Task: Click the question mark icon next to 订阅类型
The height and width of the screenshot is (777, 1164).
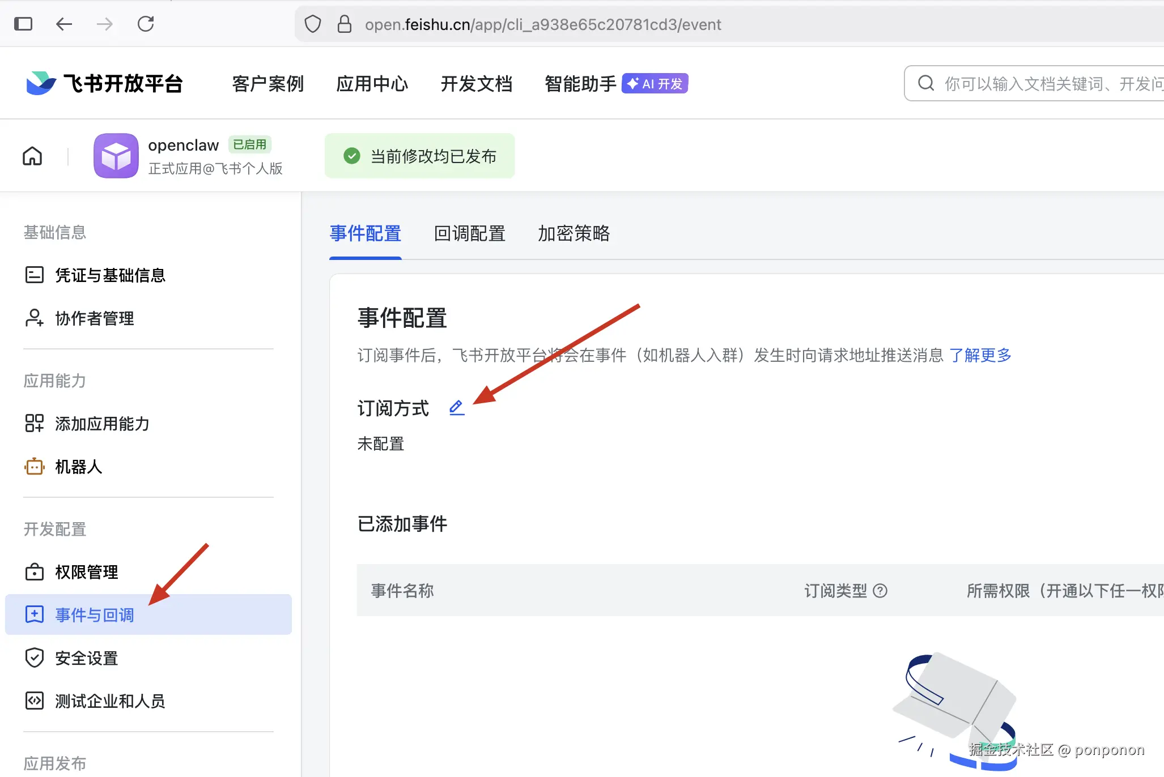Action: [880, 591]
